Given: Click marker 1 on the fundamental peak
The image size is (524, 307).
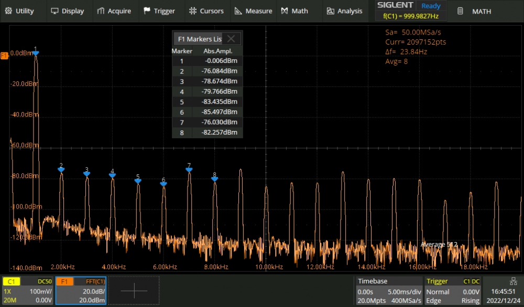Looking at the screenshot, I should 36,52.
